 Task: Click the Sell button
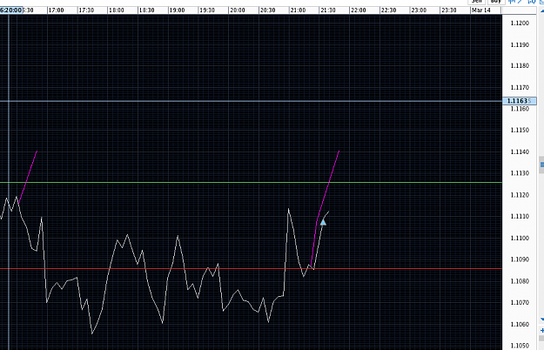click(x=477, y=2)
